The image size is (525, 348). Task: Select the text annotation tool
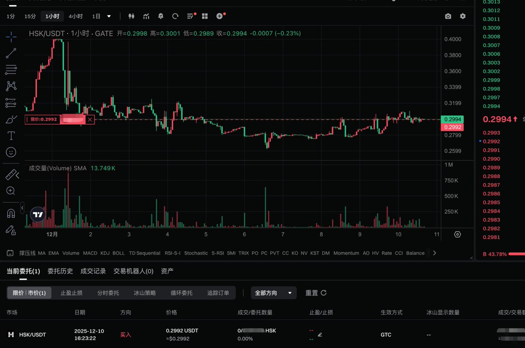click(11, 136)
